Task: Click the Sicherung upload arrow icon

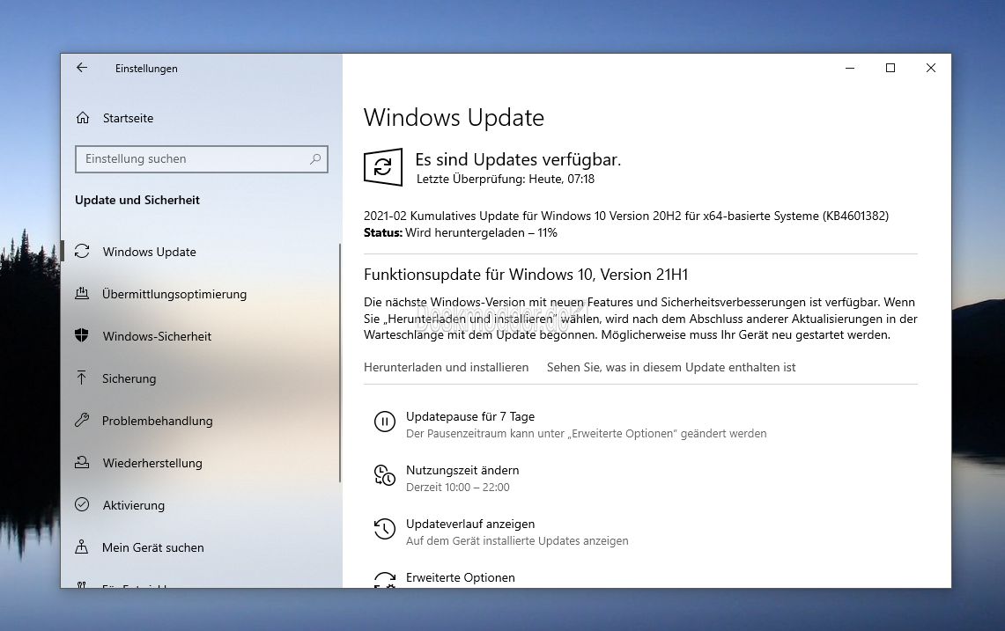Action: [x=81, y=378]
